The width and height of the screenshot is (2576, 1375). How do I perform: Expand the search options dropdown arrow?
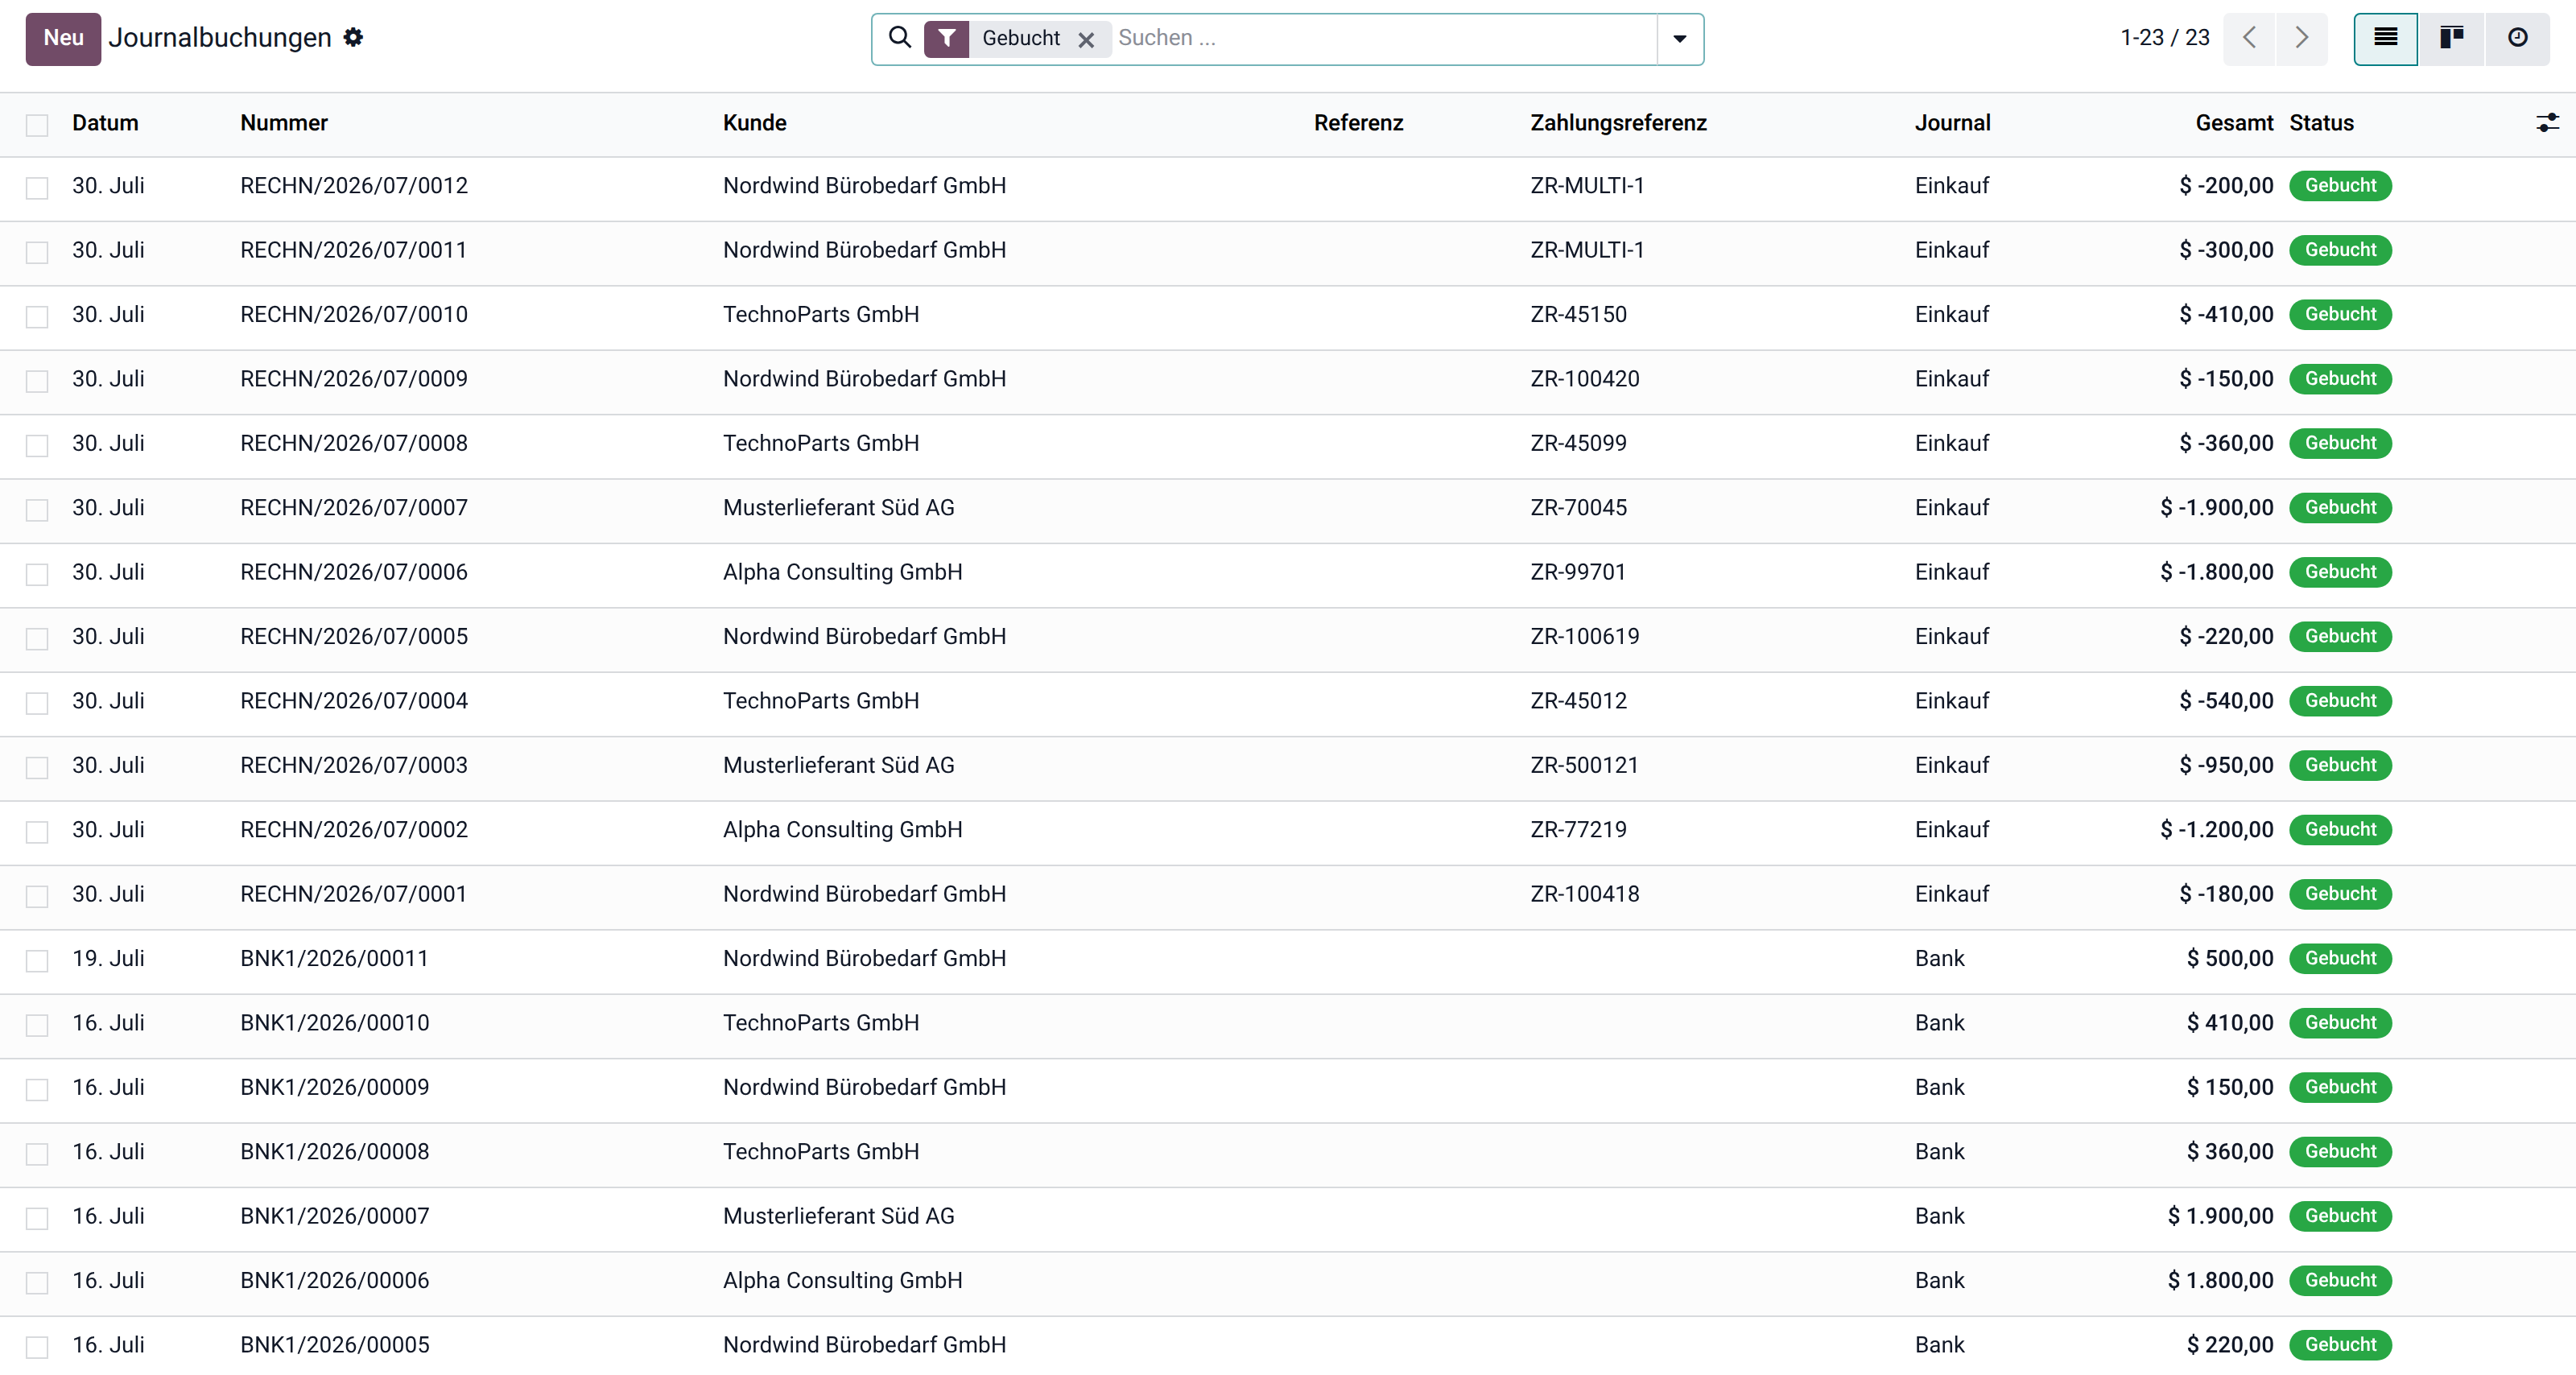click(x=1680, y=39)
